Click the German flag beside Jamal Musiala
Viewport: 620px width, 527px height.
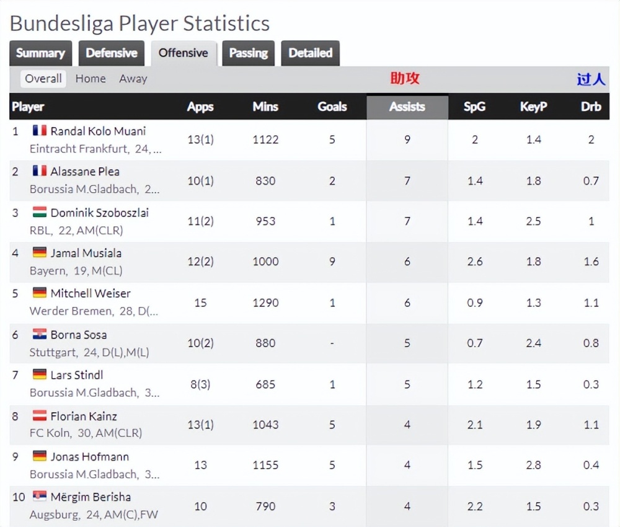(x=40, y=252)
